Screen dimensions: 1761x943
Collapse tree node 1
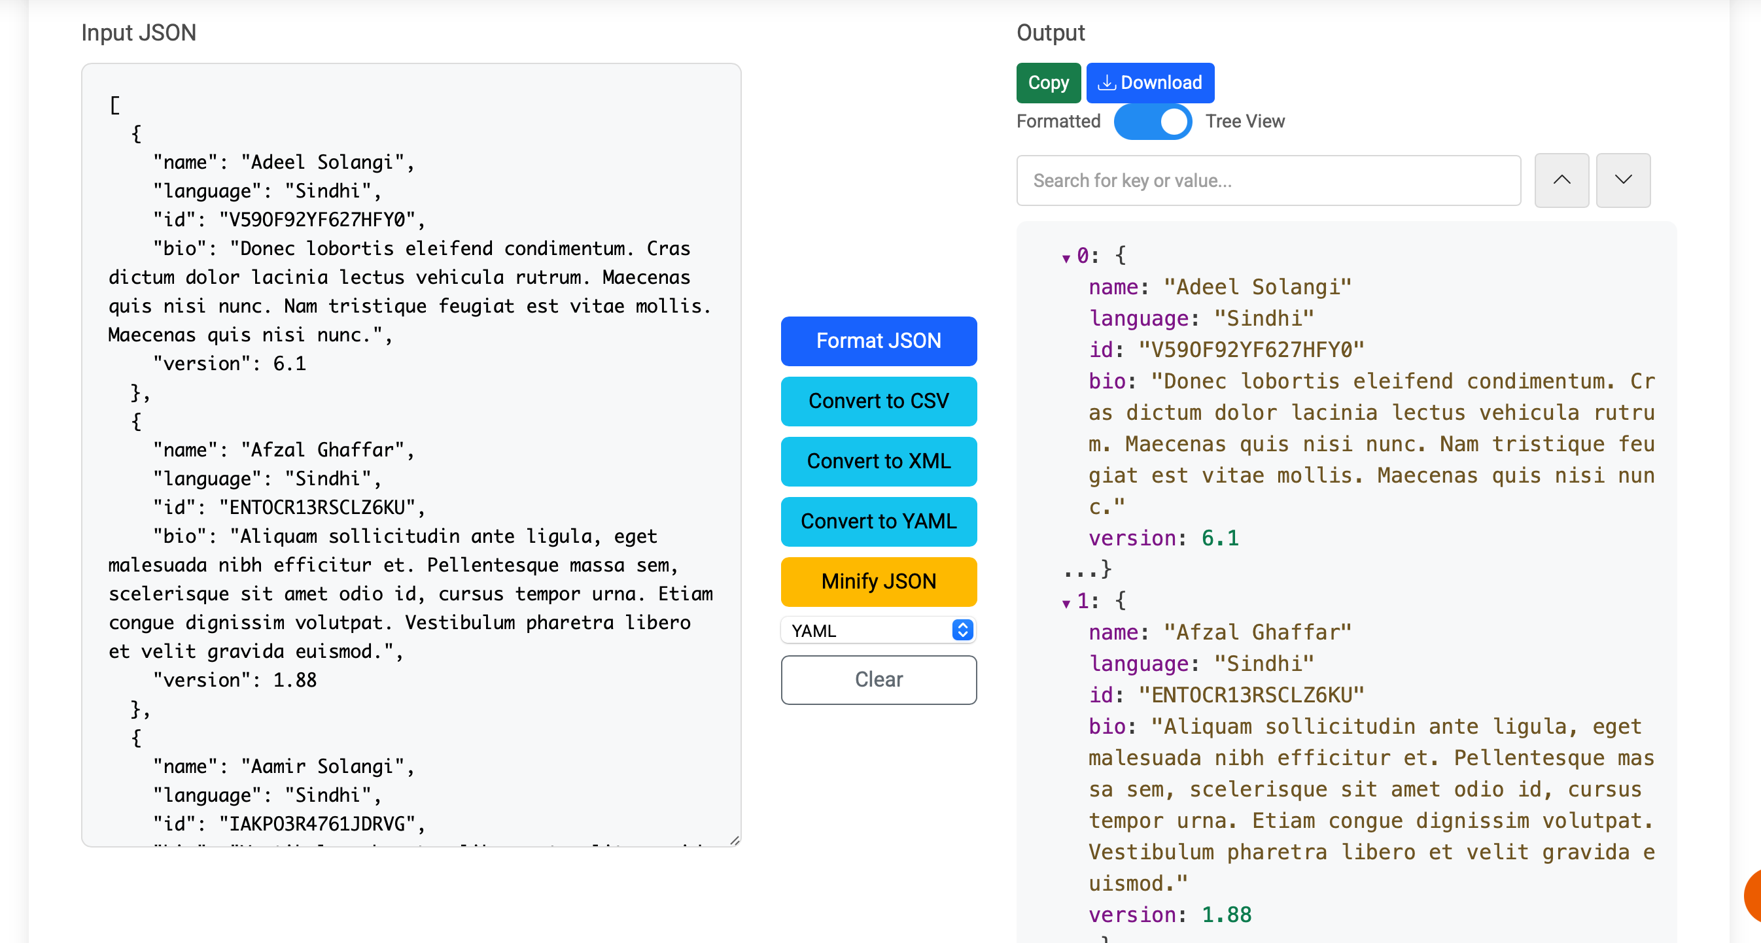coord(1066,603)
